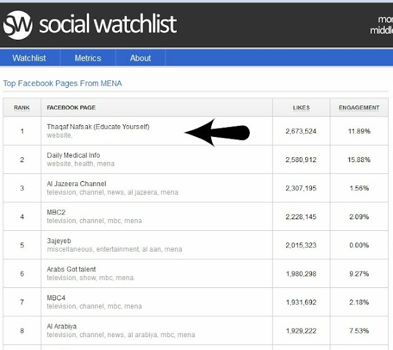Image resolution: width=393 pixels, height=350 pixels.
Task: Click the Top Facebook Pages From MENA heading
Action: coord(63,84)
